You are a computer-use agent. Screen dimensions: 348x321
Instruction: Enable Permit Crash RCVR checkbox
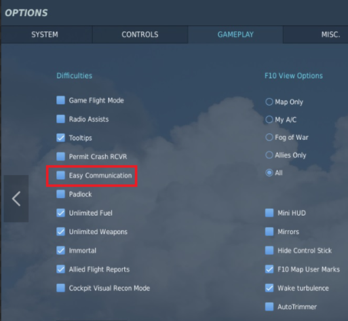60,157
